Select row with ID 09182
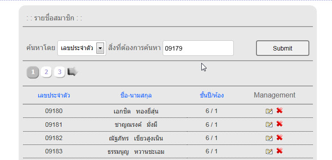This screenshot has width=332, height=160. click(x=168, y=138)
